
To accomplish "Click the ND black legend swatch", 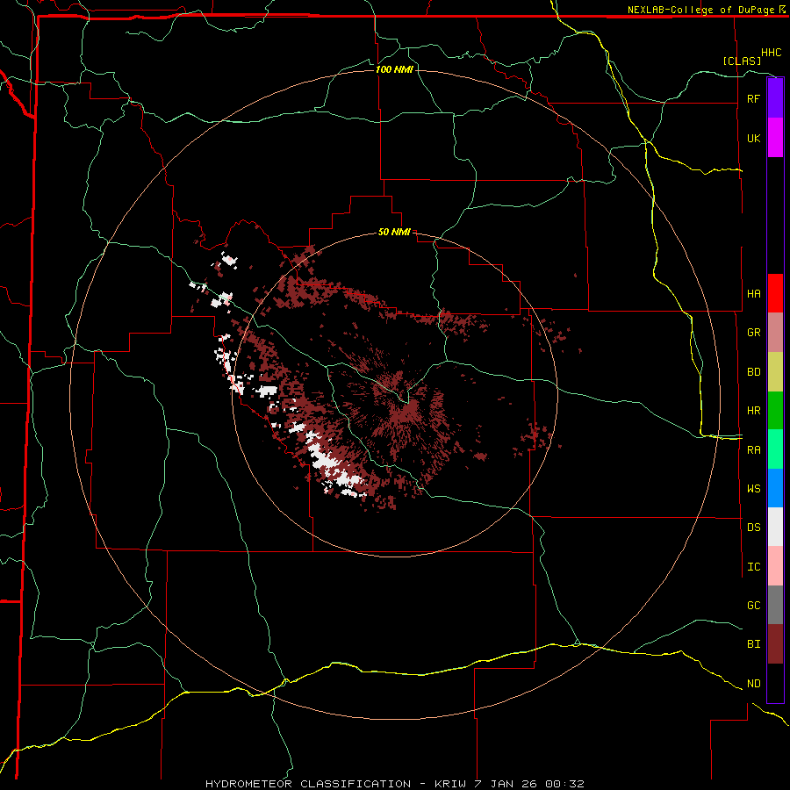I will click(x=775, y=683).
